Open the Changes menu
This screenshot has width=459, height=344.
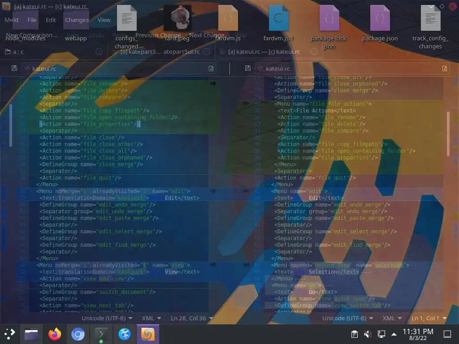(77, 20)
